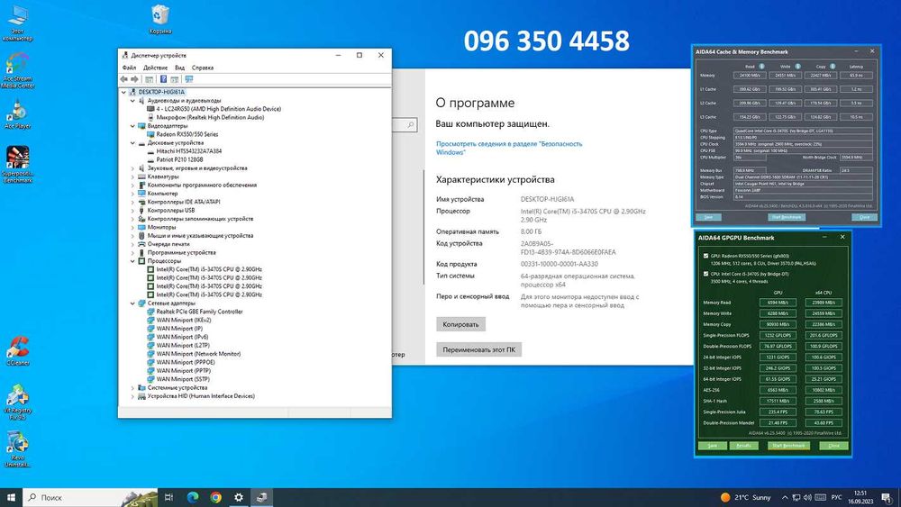Toggle the CPU Intel Core i5-3470S checkbox
This screenshot has width=901, height=507.
(705, 274)
